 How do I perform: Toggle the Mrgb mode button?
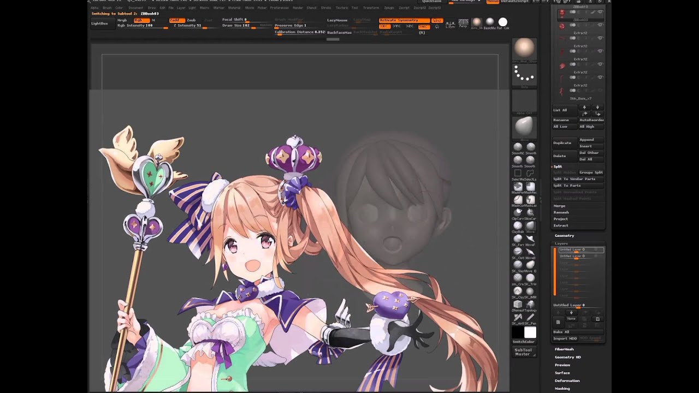(x=122, y=20)
